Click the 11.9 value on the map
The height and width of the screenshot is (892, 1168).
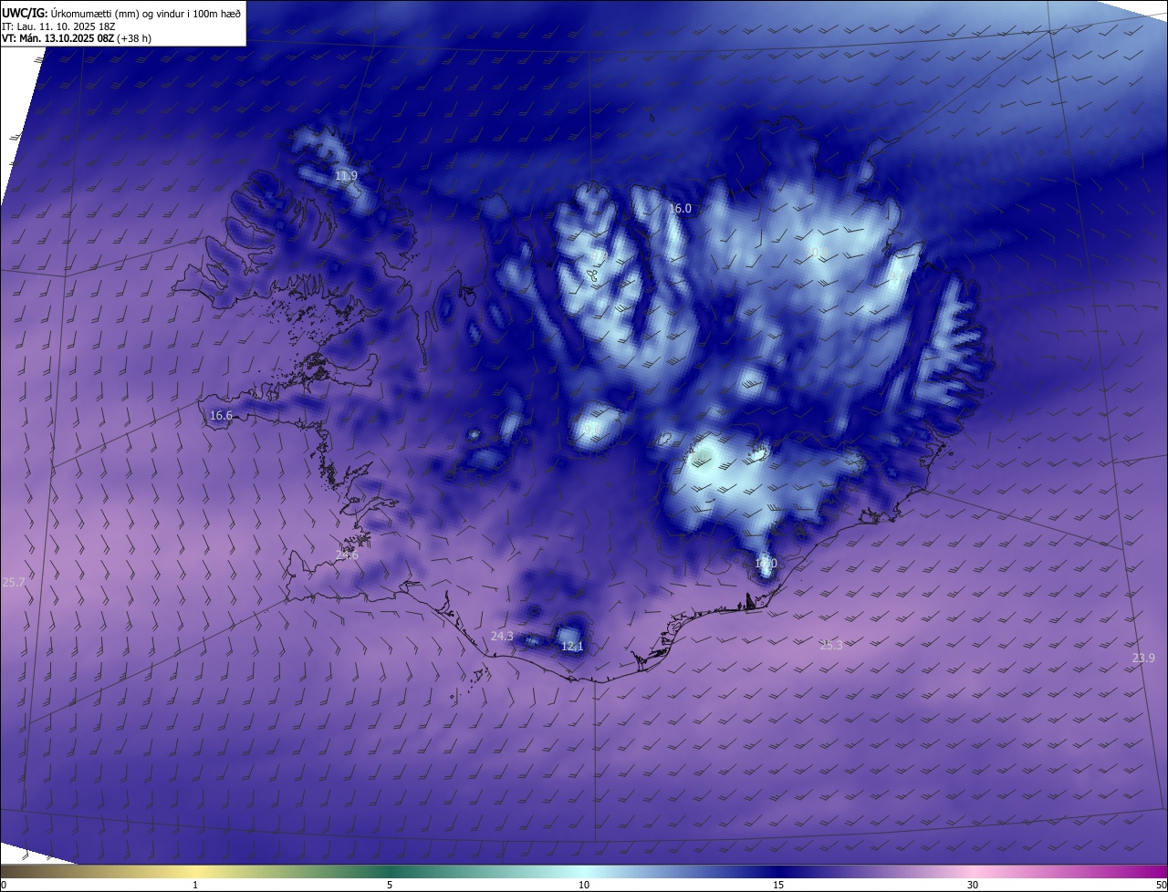click(x=346, y=175)
